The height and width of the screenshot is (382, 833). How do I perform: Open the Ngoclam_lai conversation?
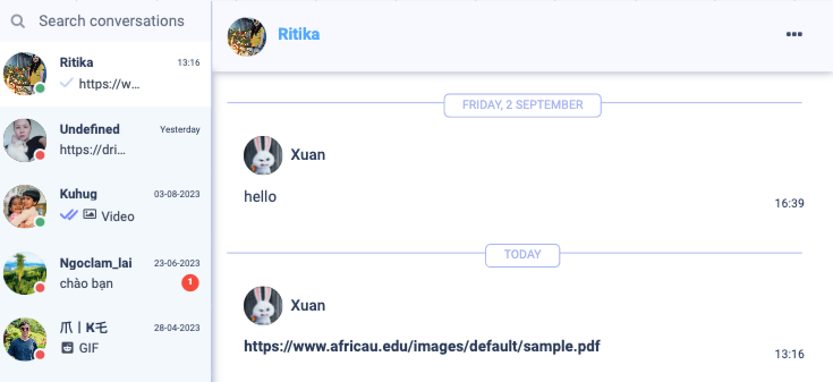tap(105, 273)
